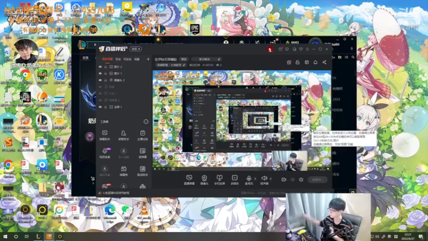428x241 pixels.
Task: Collapse the 工具箱 toolbox panel
Action: (146, 122)
